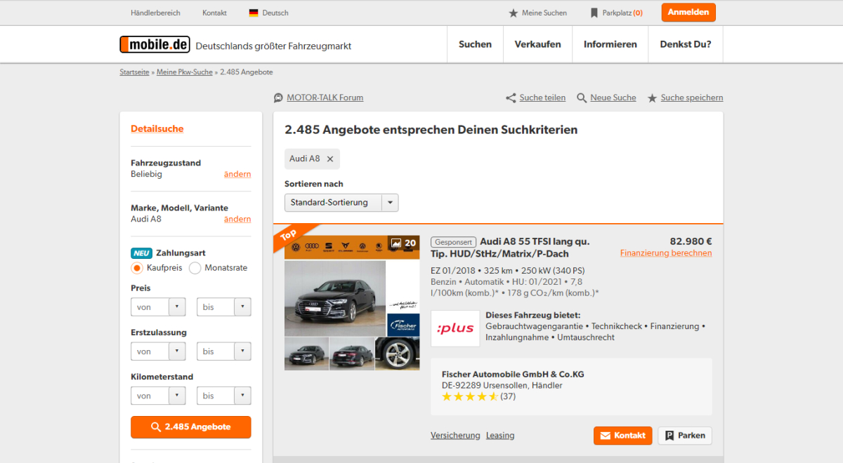Click the star icon beside Meine Suchen
Viewport: 843px width, 463px height.
point(514,13)
